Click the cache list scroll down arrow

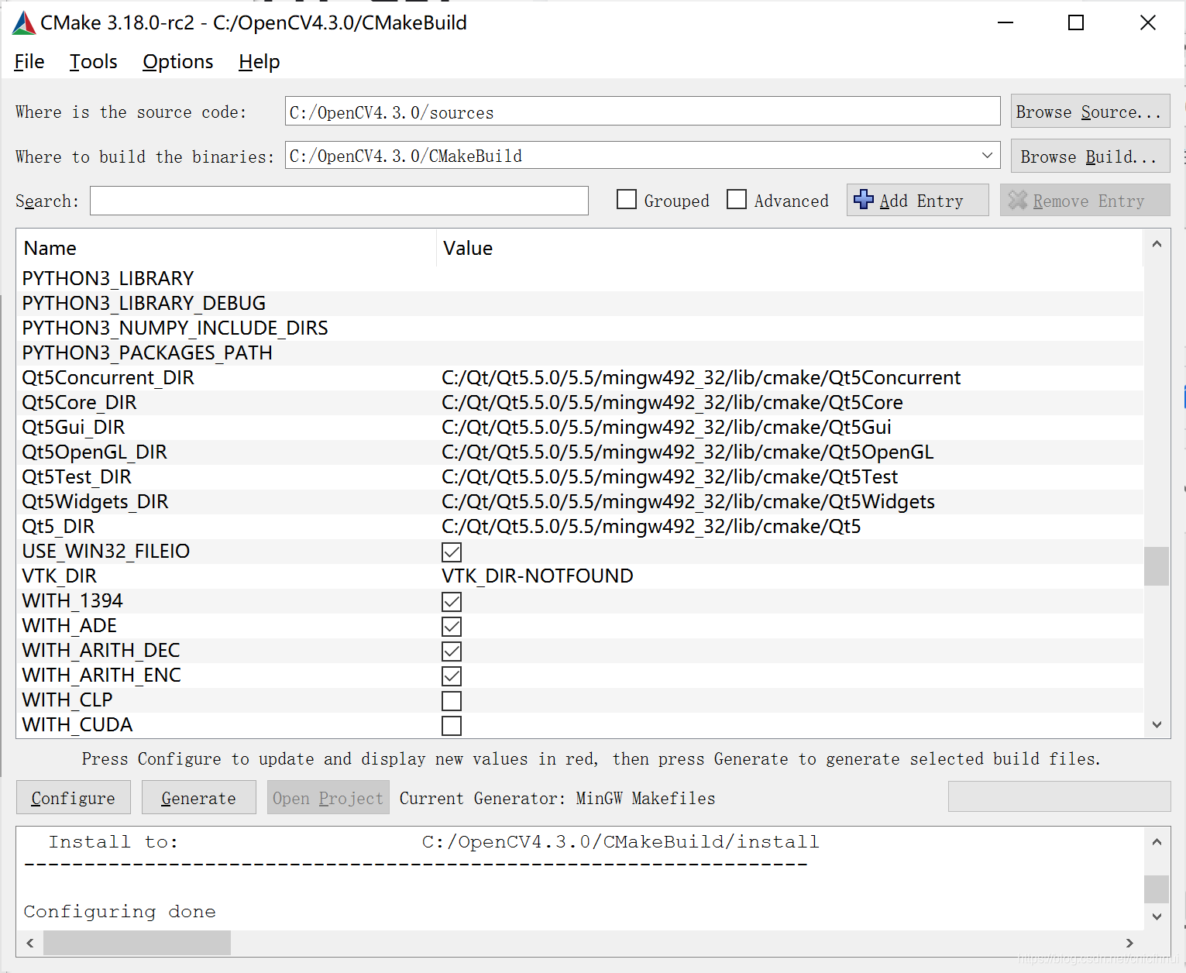click(x=1157, y=725)
